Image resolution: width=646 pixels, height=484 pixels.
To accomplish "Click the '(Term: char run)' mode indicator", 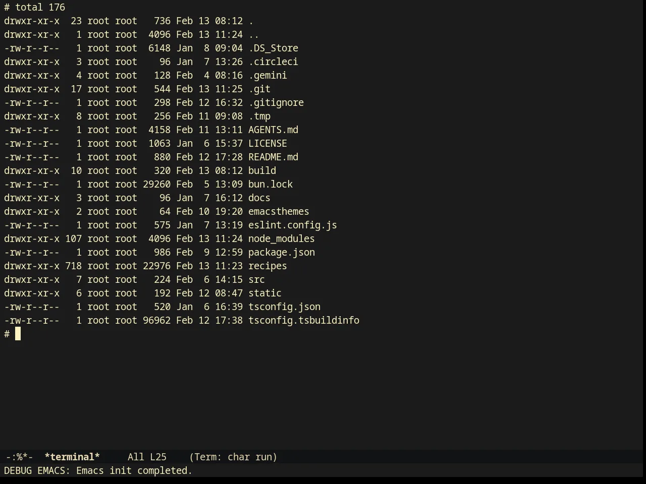I will [233, 457].
